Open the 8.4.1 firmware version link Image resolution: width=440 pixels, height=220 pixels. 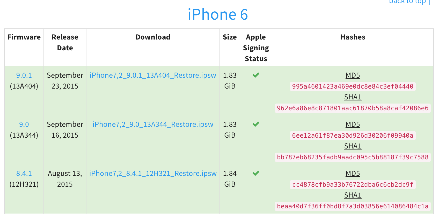[x=24, y=174]
